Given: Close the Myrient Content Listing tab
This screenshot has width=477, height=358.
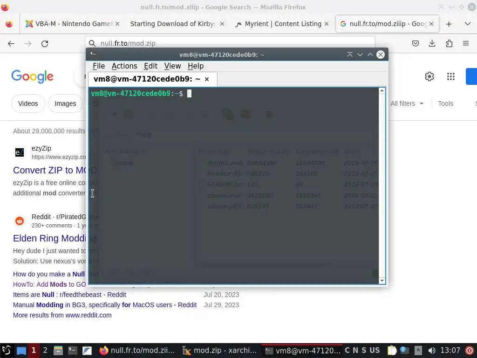Looking at the screenshot, I should 327,24.
